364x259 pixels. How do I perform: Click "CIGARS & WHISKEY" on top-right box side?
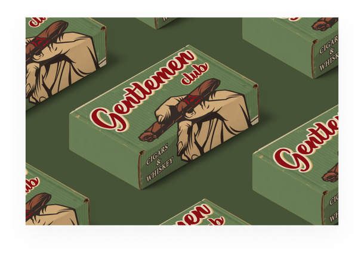[x=328, y=52]
